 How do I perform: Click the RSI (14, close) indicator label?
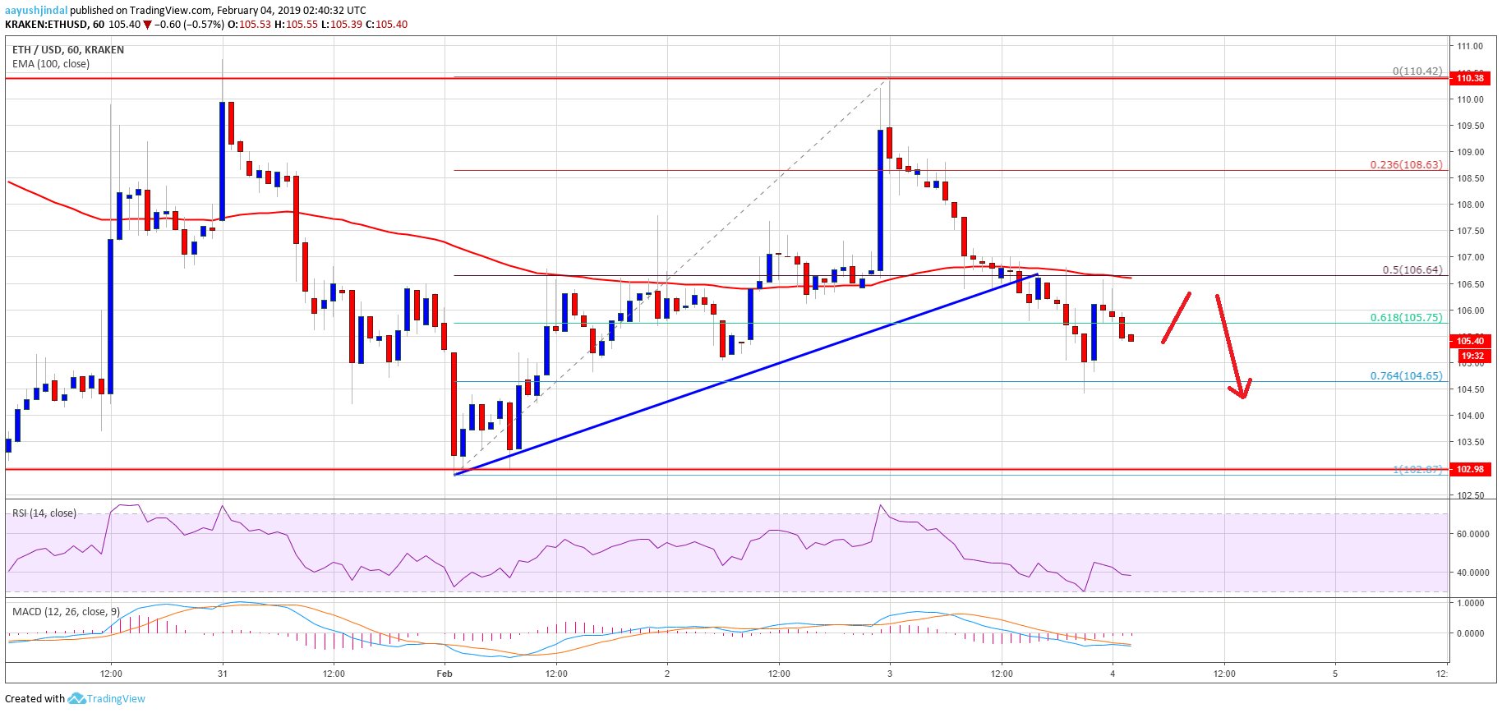click(x=44, y=513)
